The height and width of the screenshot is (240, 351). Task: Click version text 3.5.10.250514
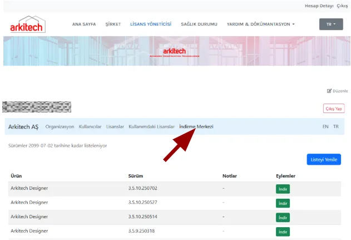point(143,217)
